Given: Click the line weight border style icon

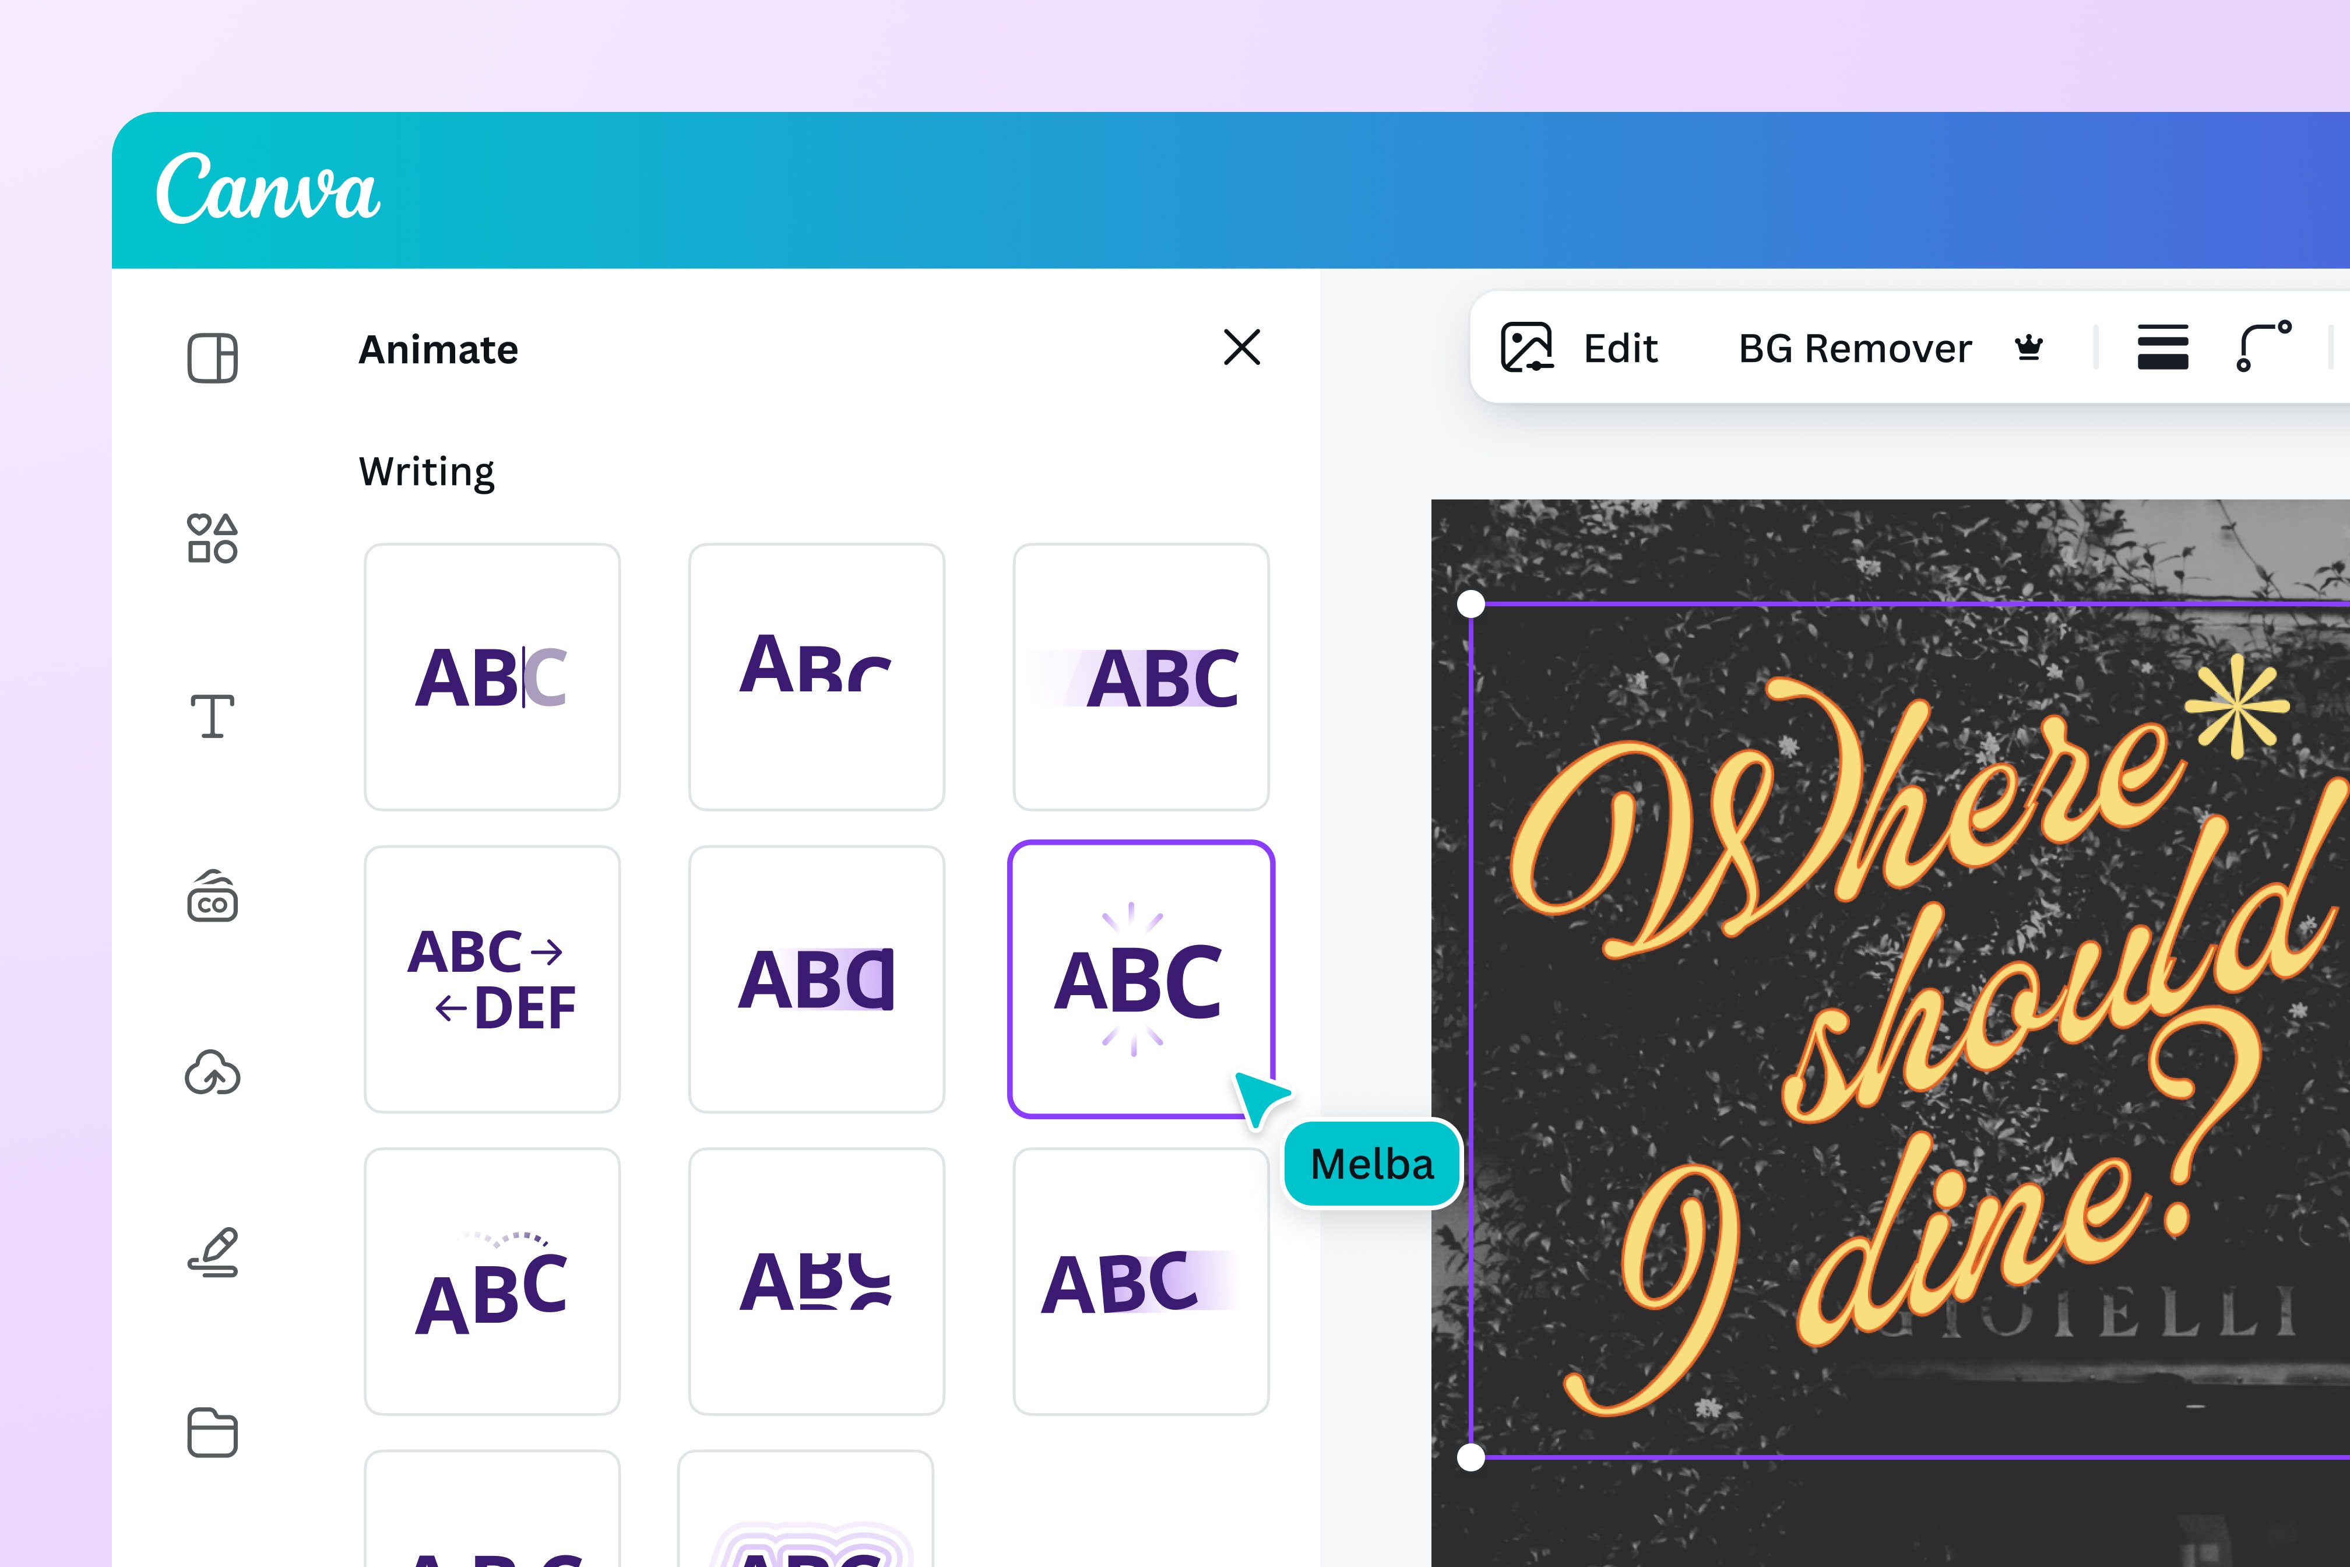Looking at the screenshot, I should pyautogui.click(x=2162, y=348).
